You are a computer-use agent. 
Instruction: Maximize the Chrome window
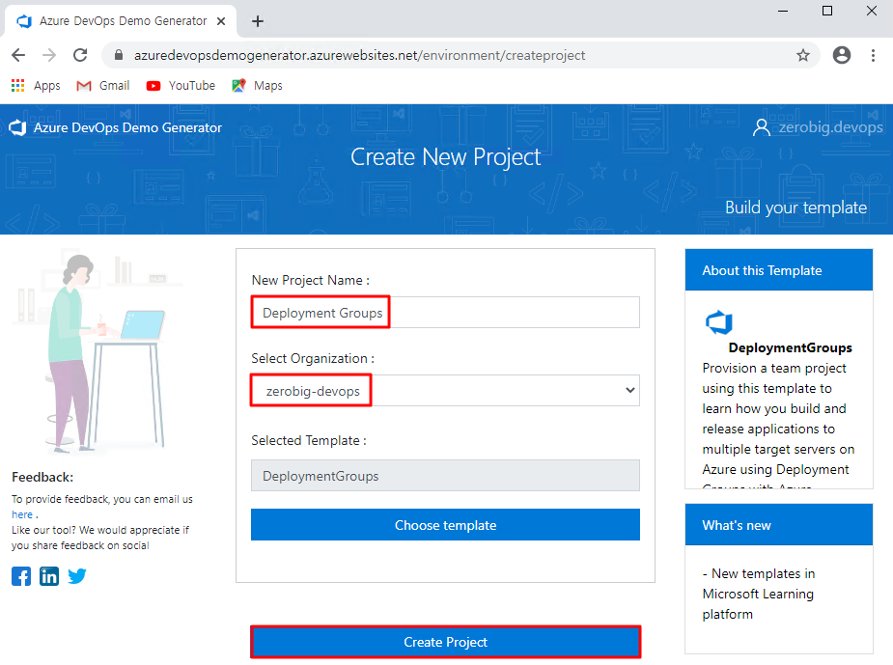pos(827,11)
